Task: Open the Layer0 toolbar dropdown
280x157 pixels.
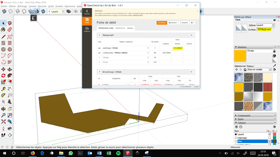Action: (63, 11)
